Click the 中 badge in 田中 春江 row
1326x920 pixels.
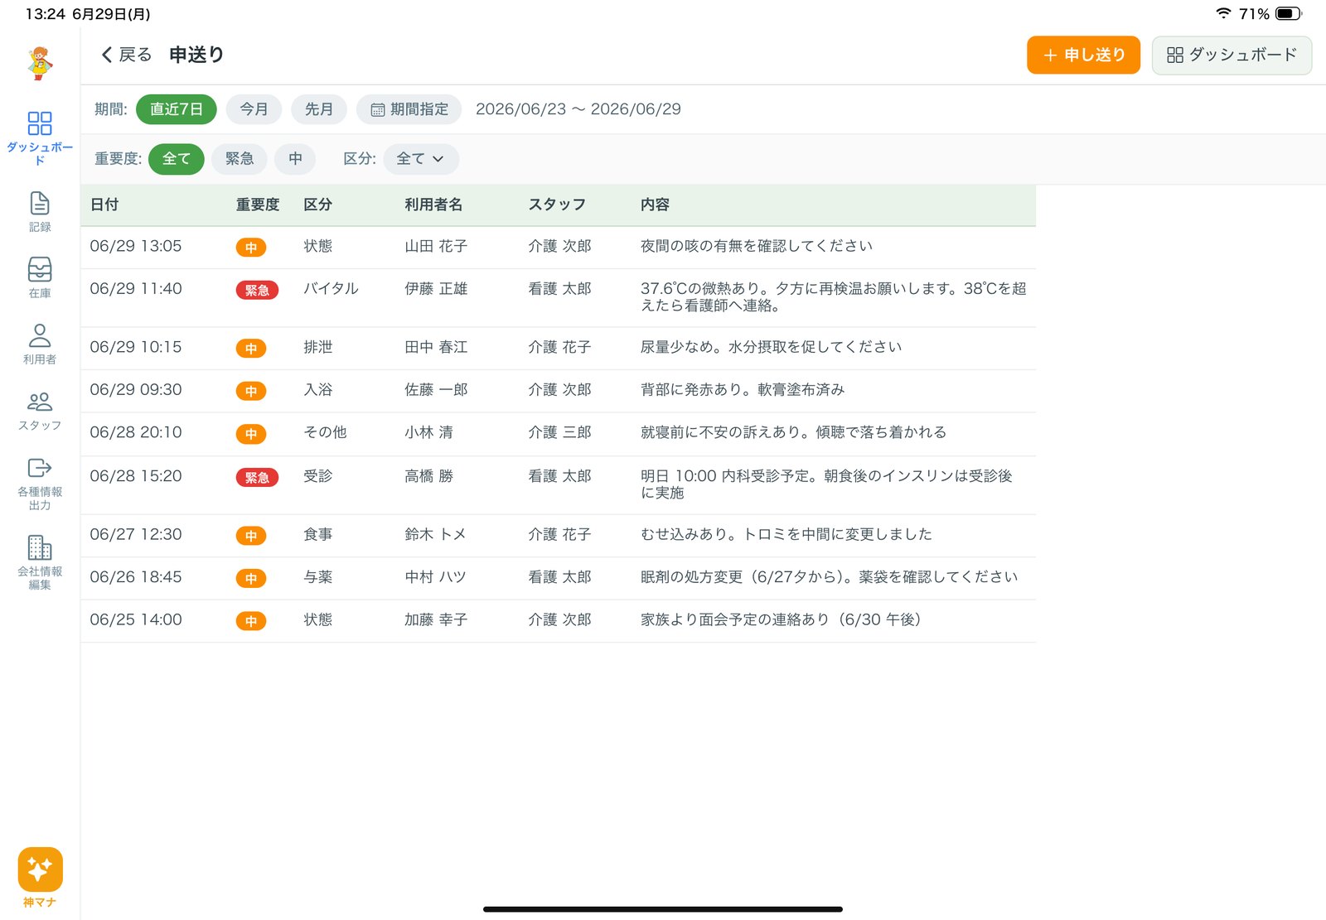[x=251, y=348]
